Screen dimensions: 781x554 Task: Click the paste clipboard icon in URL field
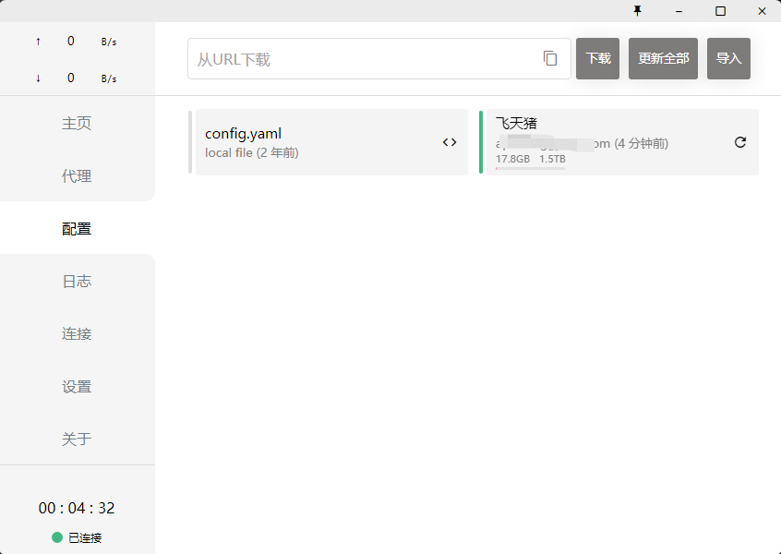pos(550,58)
